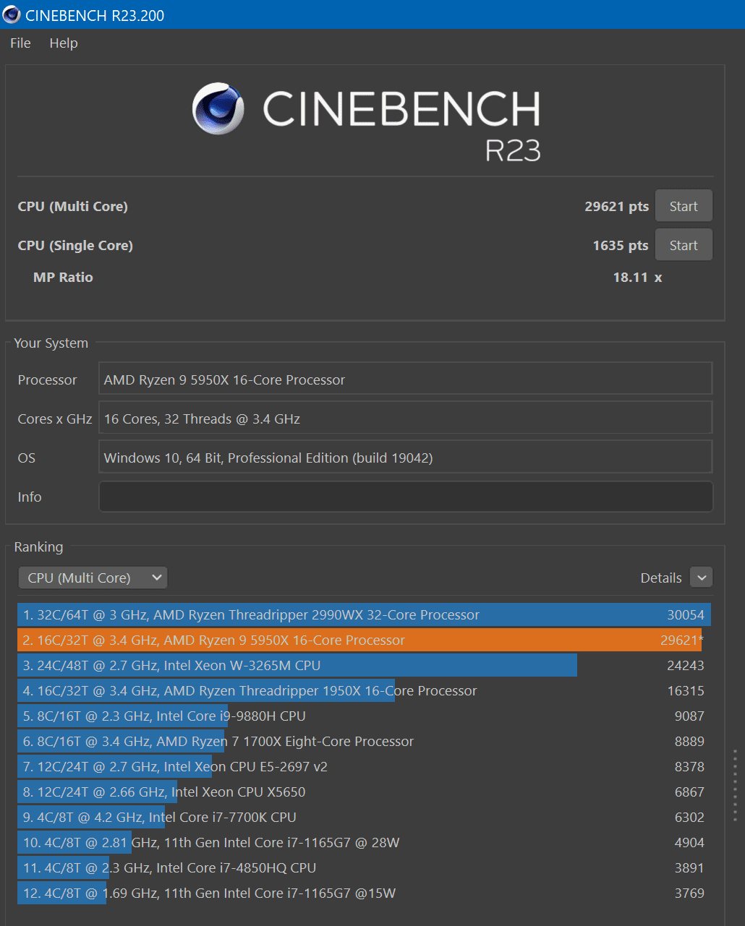Click the Processor name field
Viewport: 745px width, 926px height.
click(x=405, y=380)
